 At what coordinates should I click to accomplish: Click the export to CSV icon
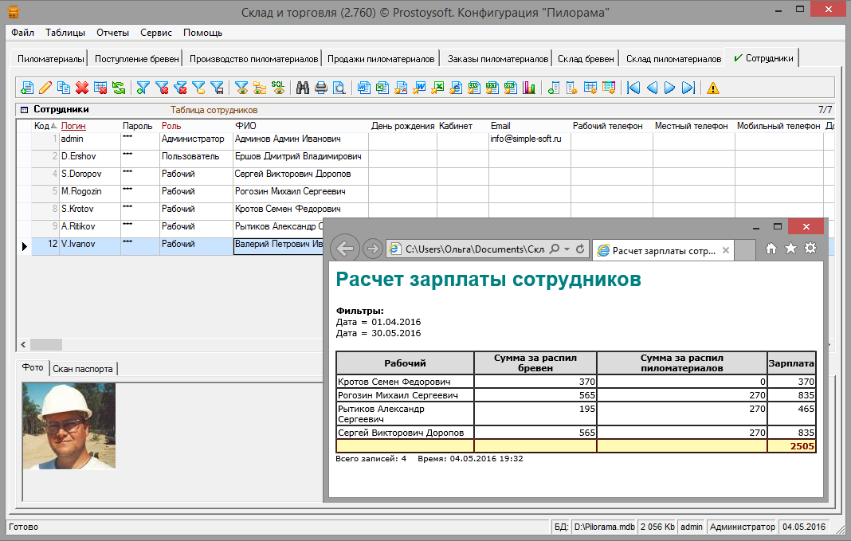point(474,88)
